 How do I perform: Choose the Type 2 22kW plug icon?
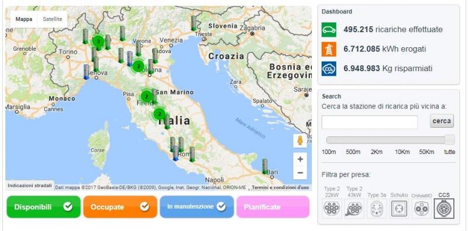(x=332, y=208)
